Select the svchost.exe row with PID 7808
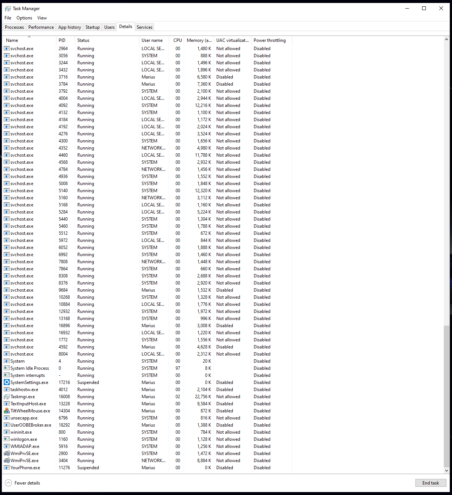This screenshot has width=452, height=495. pyautogui.click(x=148, y=262)
